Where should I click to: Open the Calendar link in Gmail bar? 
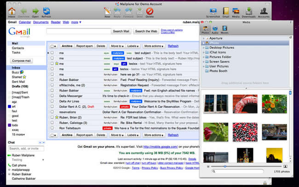(25, 22)
